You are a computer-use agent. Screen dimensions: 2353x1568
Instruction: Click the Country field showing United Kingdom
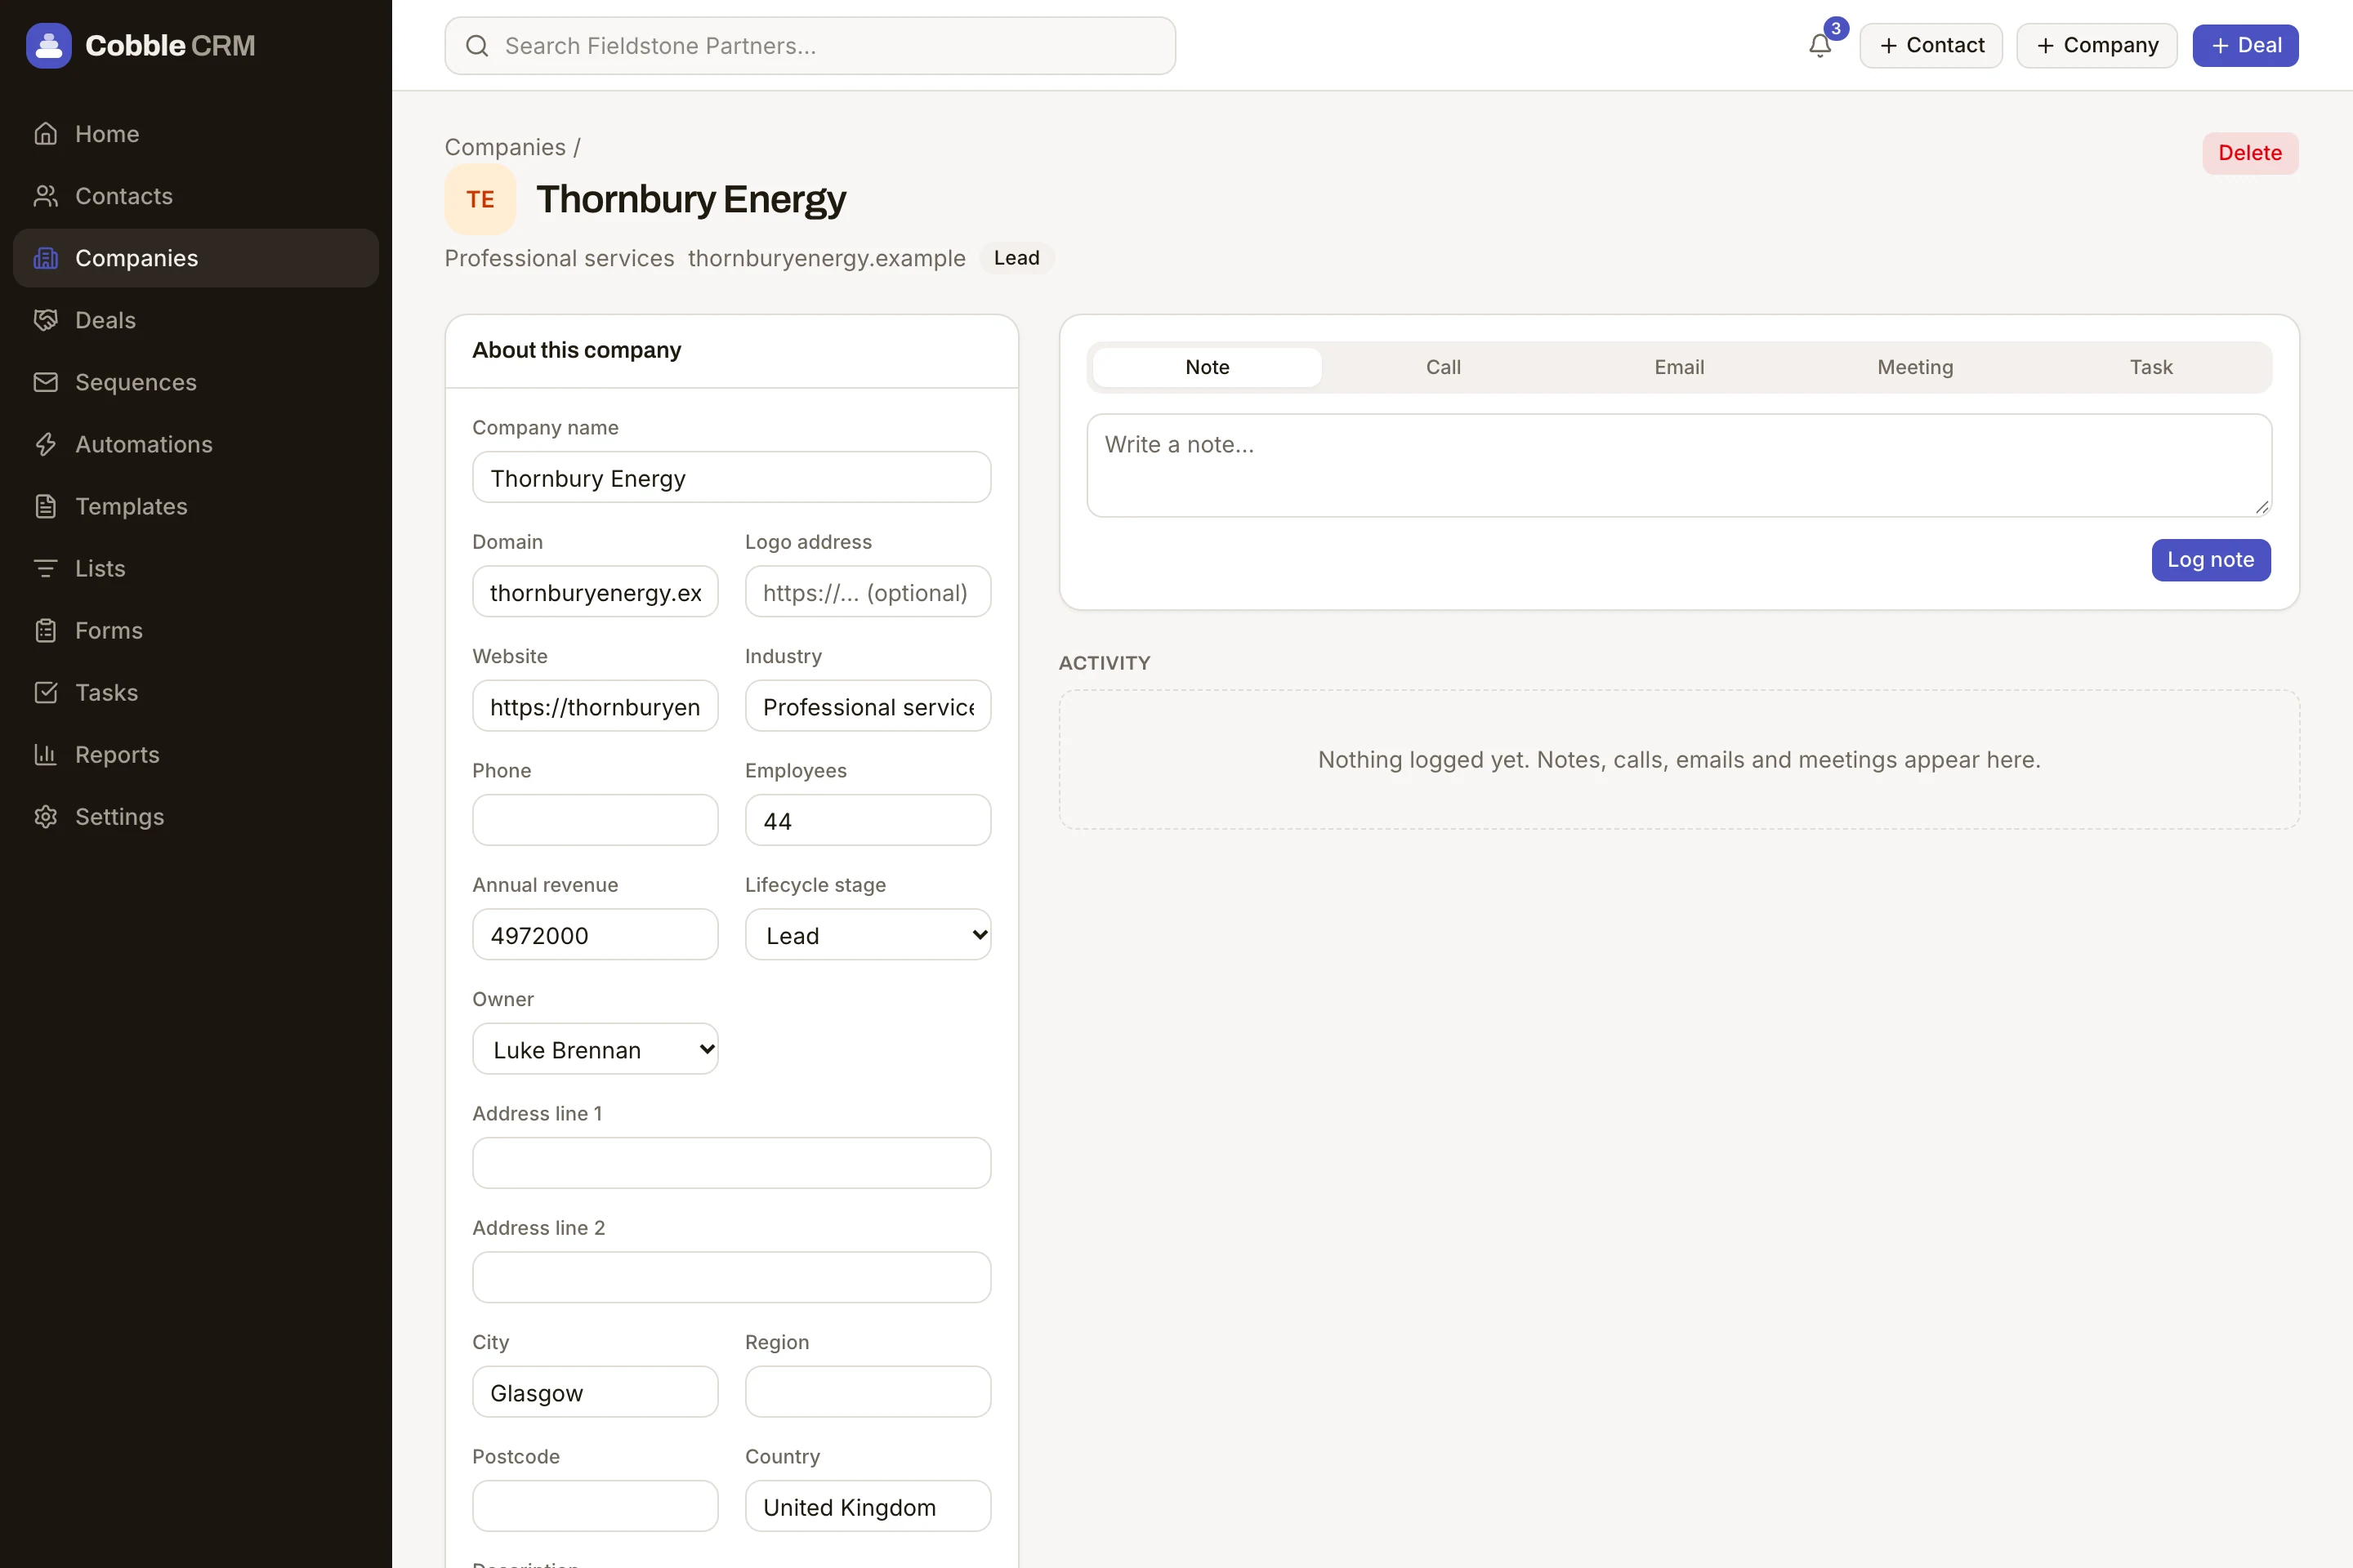[868, 1506]
